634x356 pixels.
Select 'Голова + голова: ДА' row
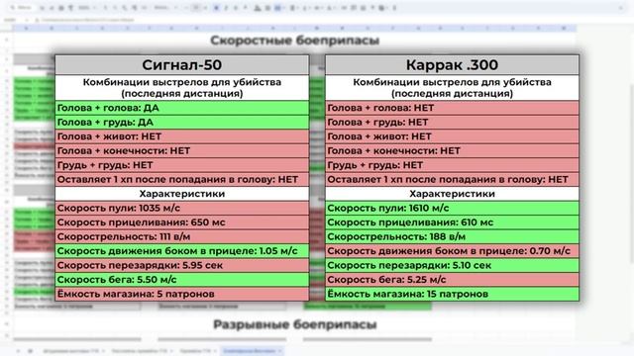(182, 108)
